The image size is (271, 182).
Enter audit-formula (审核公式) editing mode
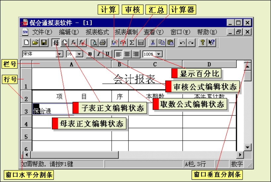pos(82,43)
